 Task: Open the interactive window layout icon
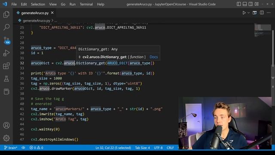click(x=255, y=13)
